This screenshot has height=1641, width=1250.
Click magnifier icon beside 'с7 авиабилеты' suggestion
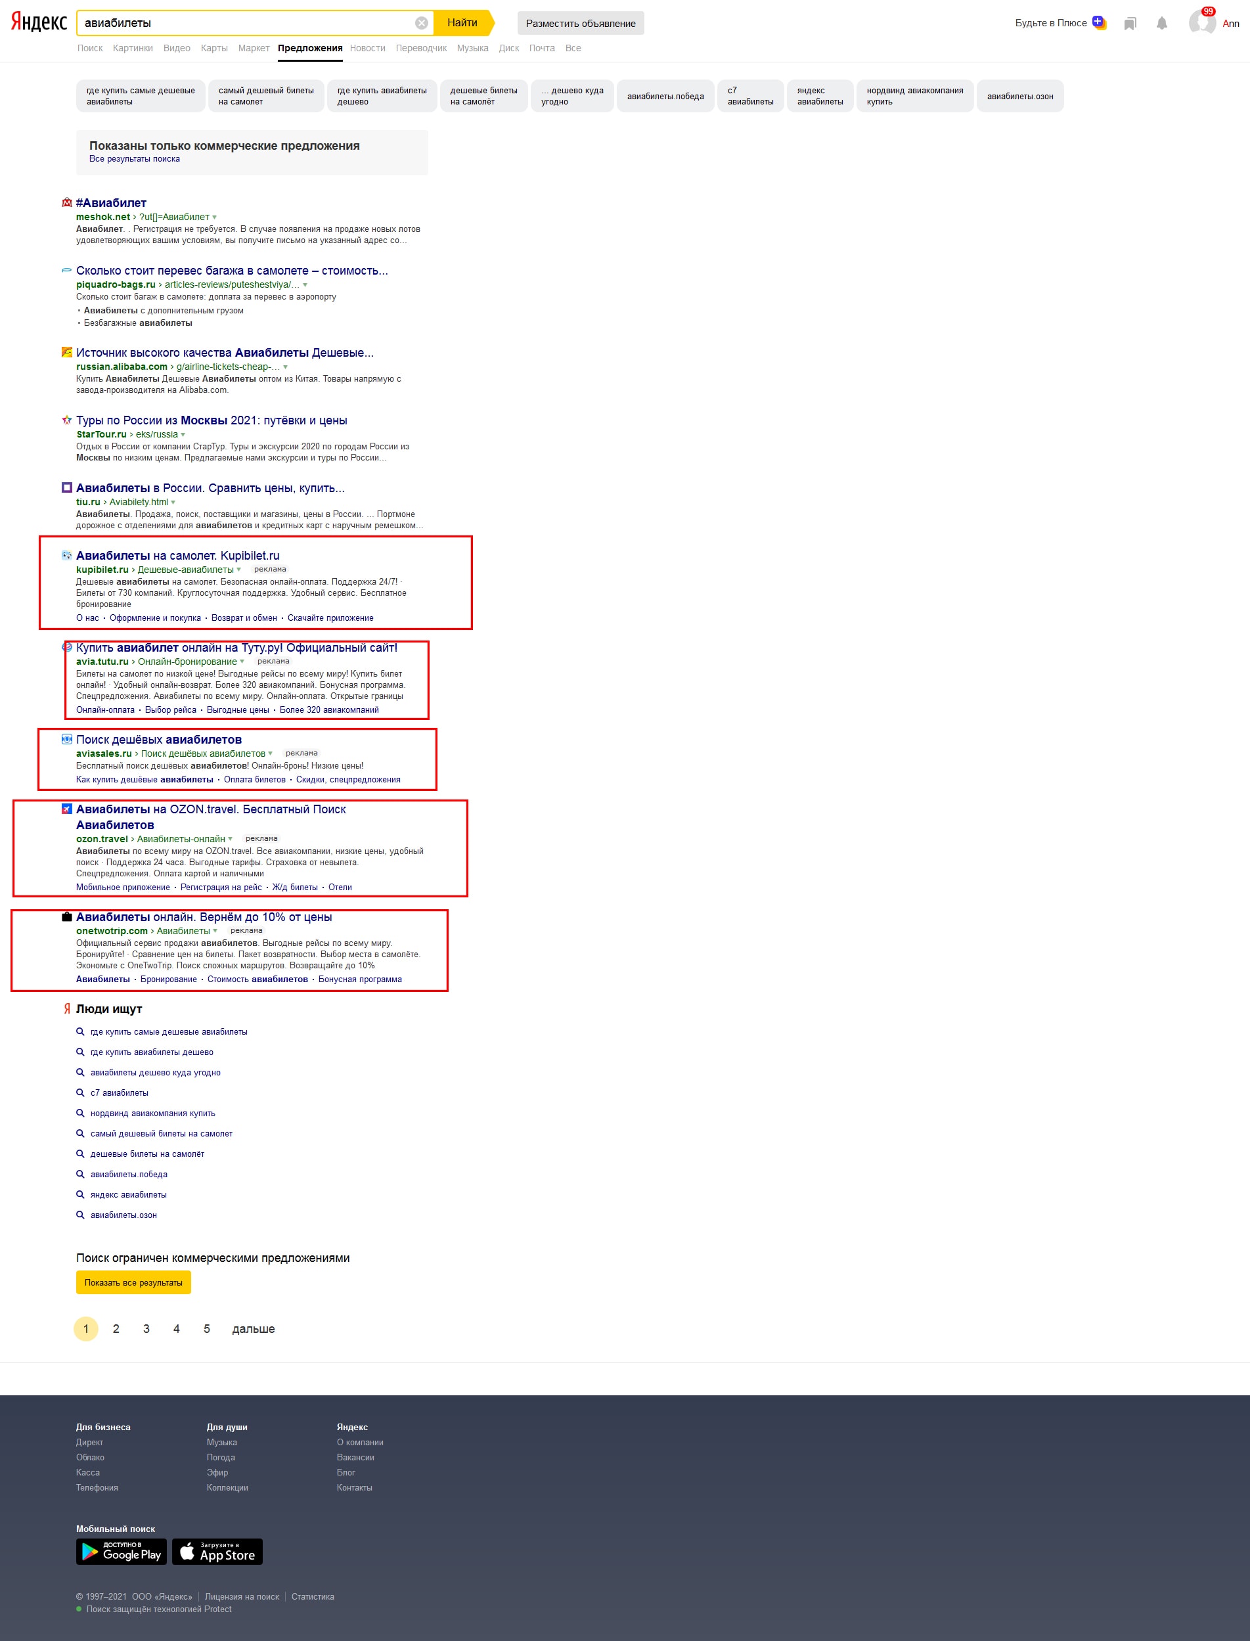pyautogui.click(x=80, y=1092)
